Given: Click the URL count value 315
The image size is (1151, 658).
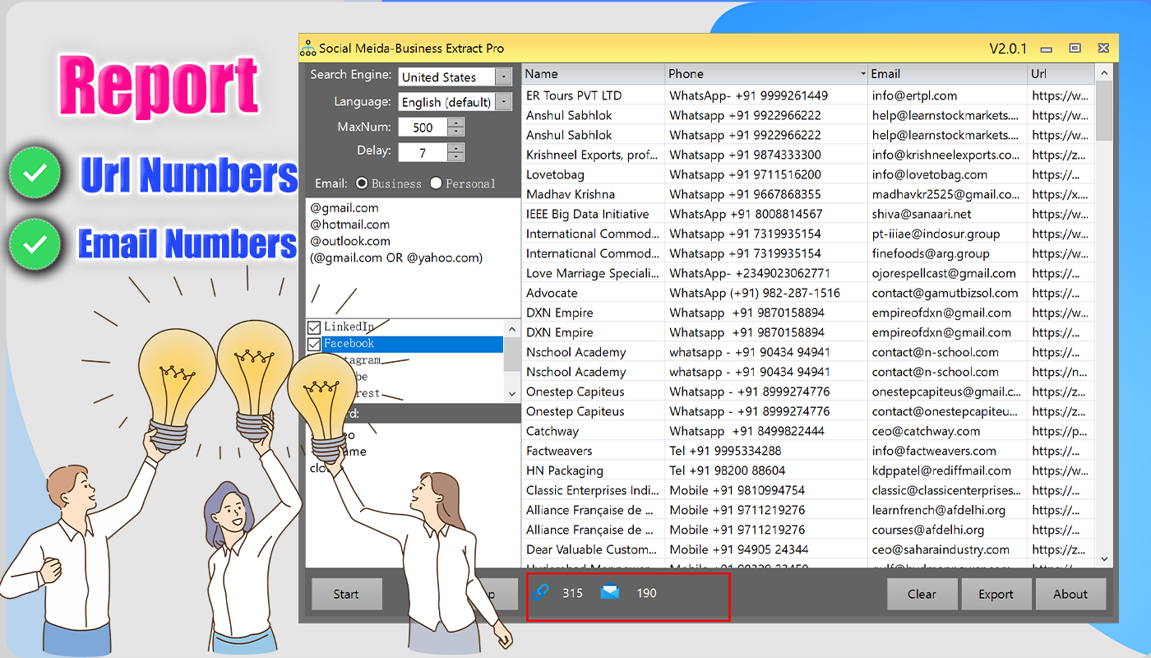Looking at the screenshot, I should coord(572,593).
